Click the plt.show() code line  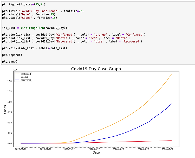pos(10,62)
